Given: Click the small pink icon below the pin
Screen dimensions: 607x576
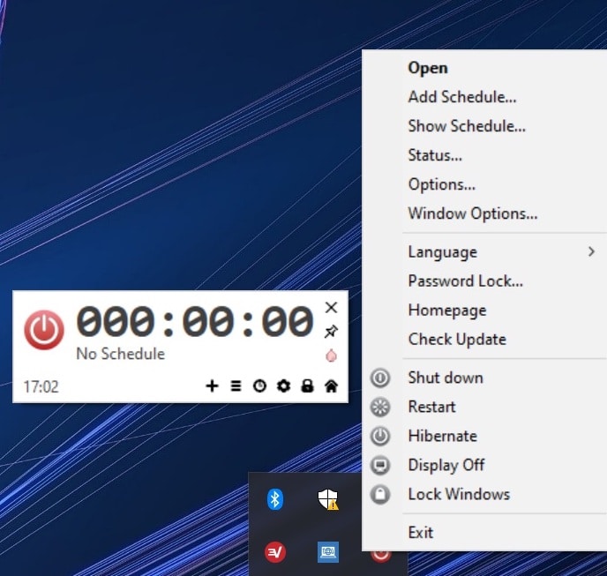Looking at the screenshot, I should [x=331, y=355].
